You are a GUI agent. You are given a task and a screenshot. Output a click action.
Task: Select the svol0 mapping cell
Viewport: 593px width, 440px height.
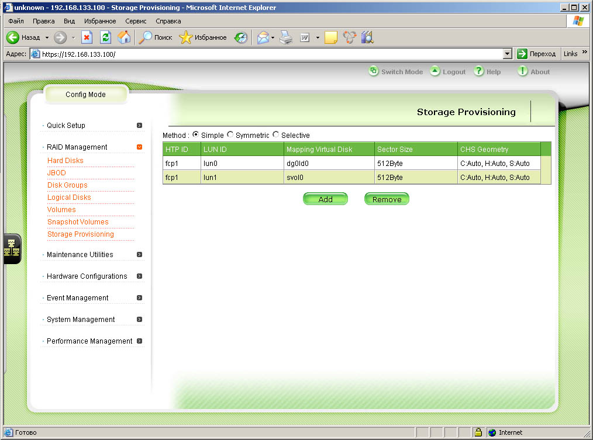tap(329, 177)
